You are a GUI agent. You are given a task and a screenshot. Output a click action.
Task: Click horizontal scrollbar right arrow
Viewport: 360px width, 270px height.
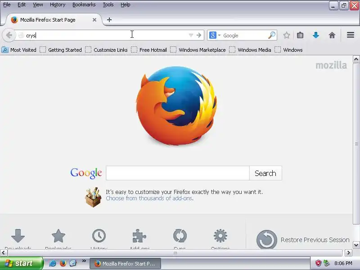(348, 253)
